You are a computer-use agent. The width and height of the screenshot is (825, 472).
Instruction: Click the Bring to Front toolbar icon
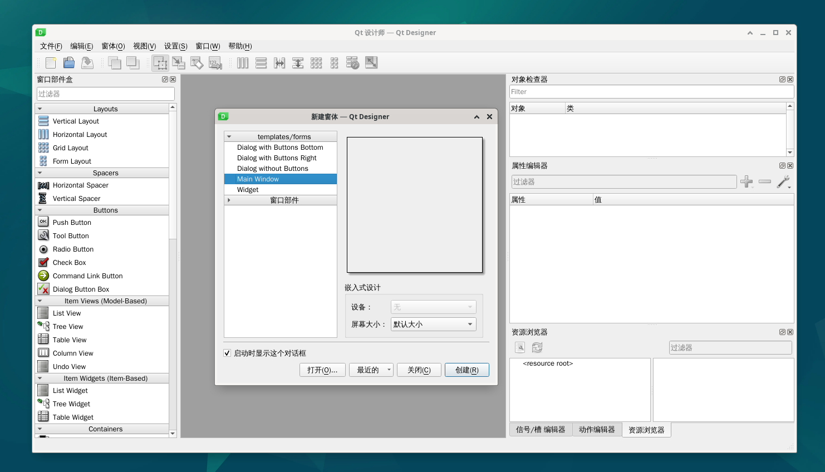(x=133, y=63)
